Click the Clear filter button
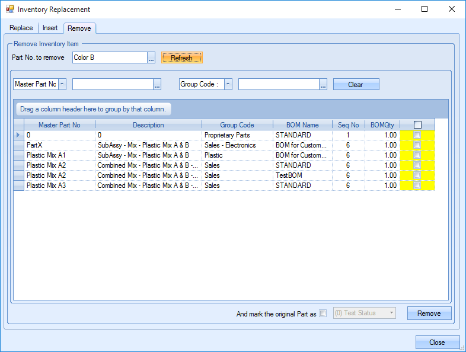The height and width of the screenshot is (352, 466). point(356,85)
